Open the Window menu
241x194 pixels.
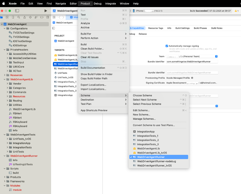[124, 4]
